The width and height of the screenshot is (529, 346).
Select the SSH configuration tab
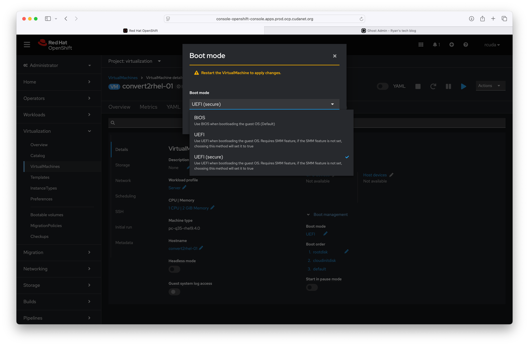coord(119,212)
